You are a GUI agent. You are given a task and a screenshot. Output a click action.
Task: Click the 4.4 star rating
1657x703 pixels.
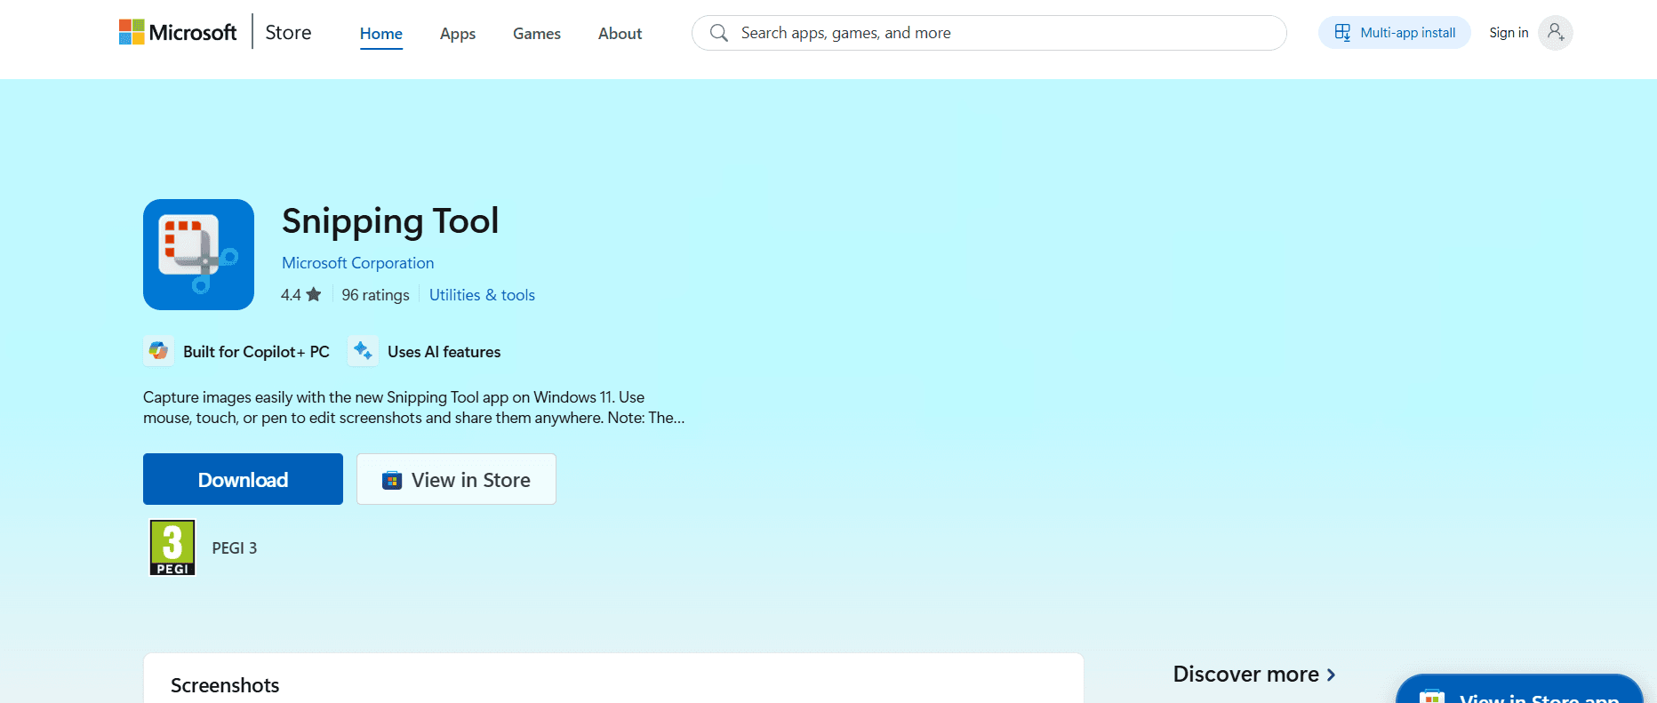point(300,295)
